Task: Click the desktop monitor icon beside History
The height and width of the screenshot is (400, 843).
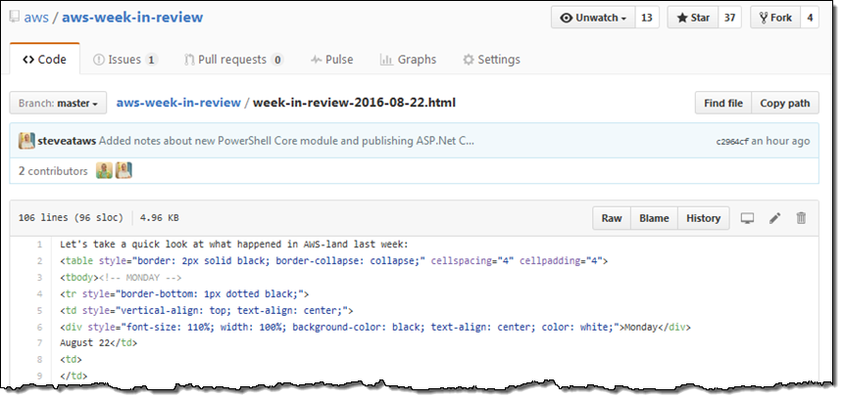Action: click(747, 218)
